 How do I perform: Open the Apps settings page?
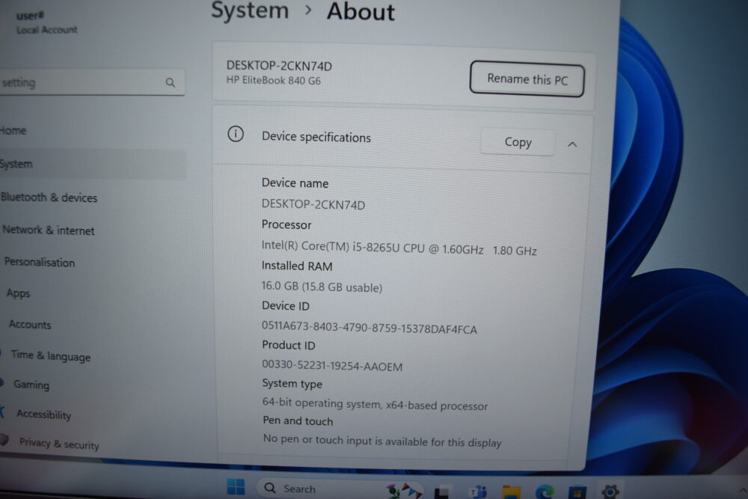tap(19, 293)
